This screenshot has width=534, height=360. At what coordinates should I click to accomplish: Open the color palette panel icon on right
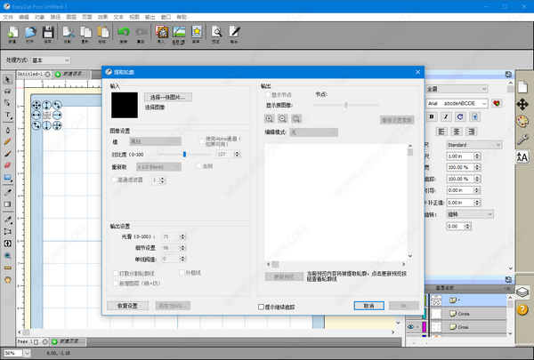tap(522, 120)
